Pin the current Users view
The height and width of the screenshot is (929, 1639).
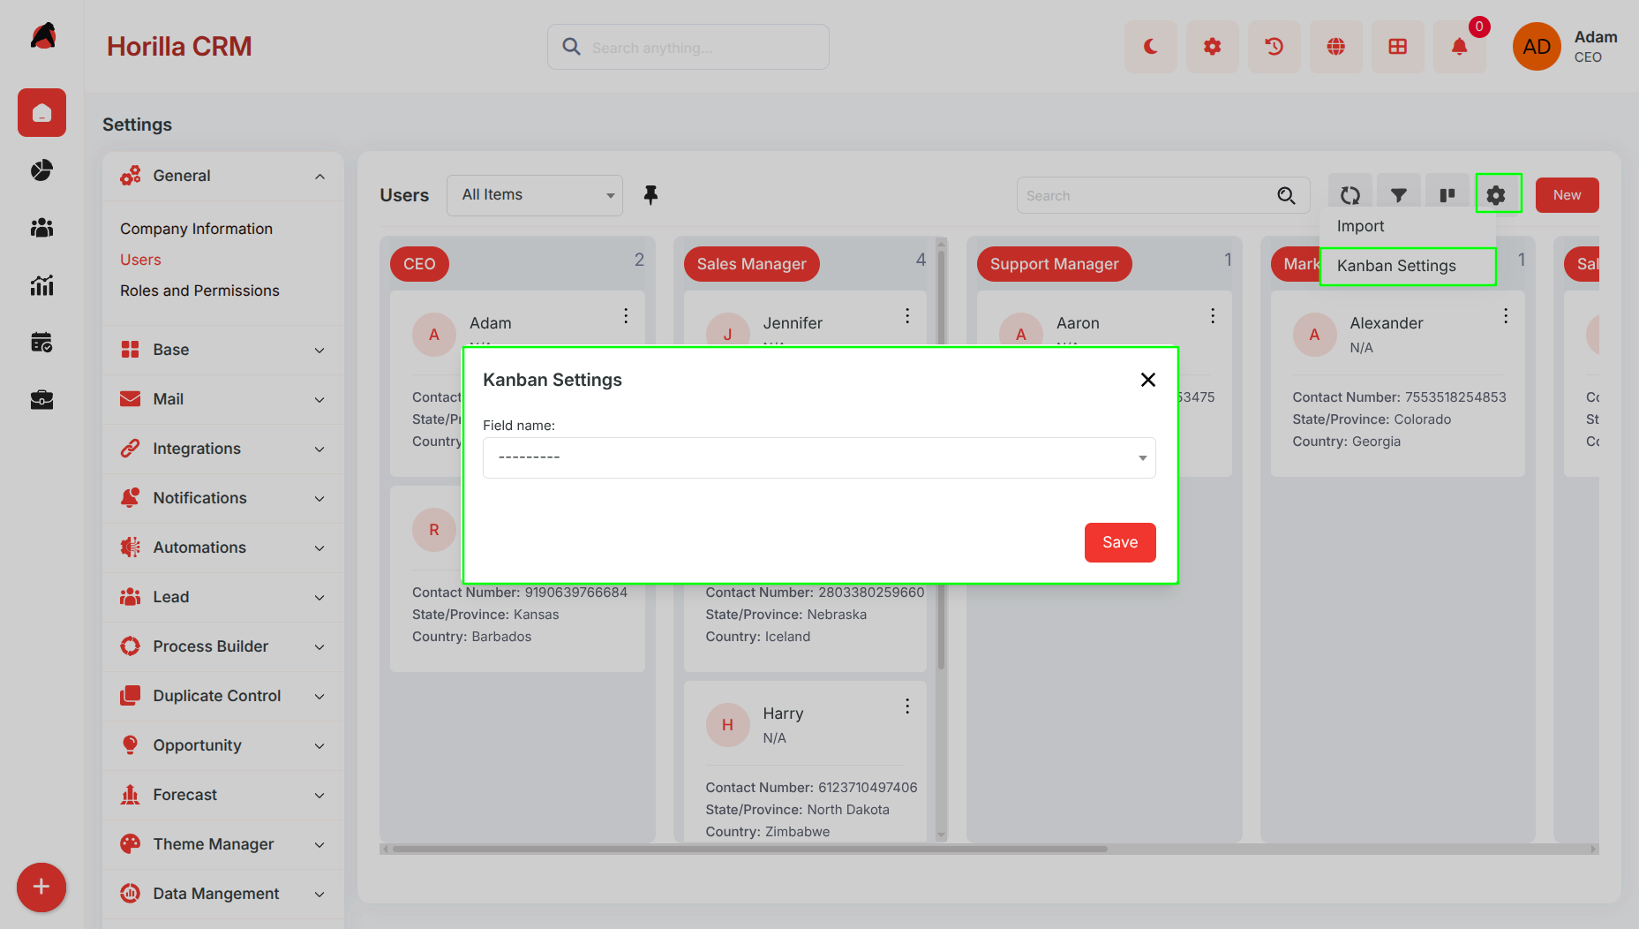click(x=650, y=195)
